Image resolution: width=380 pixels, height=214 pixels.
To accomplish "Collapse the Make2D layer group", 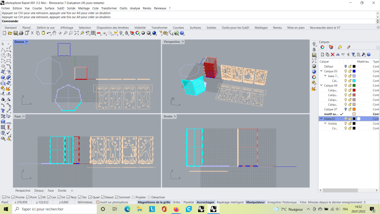I will (x=321, y=118).
